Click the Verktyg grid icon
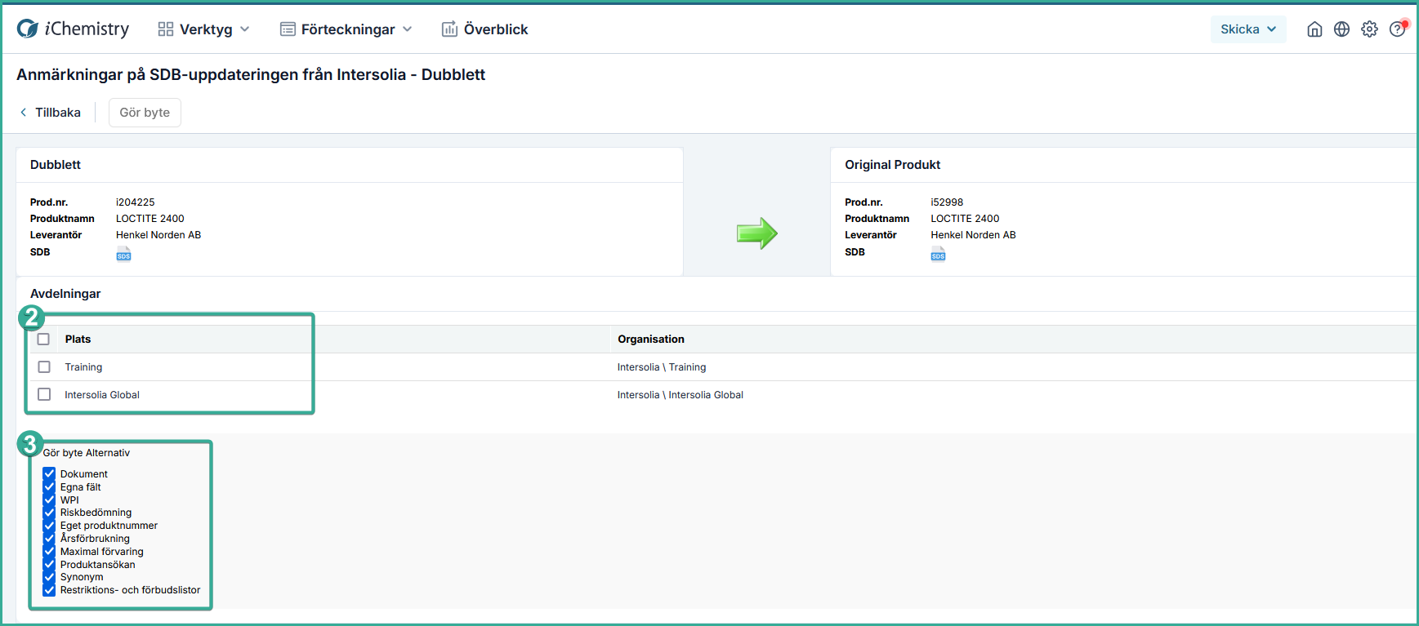Image resolution: width=1419 pixels, height=626 pixels. coord(166,29)
